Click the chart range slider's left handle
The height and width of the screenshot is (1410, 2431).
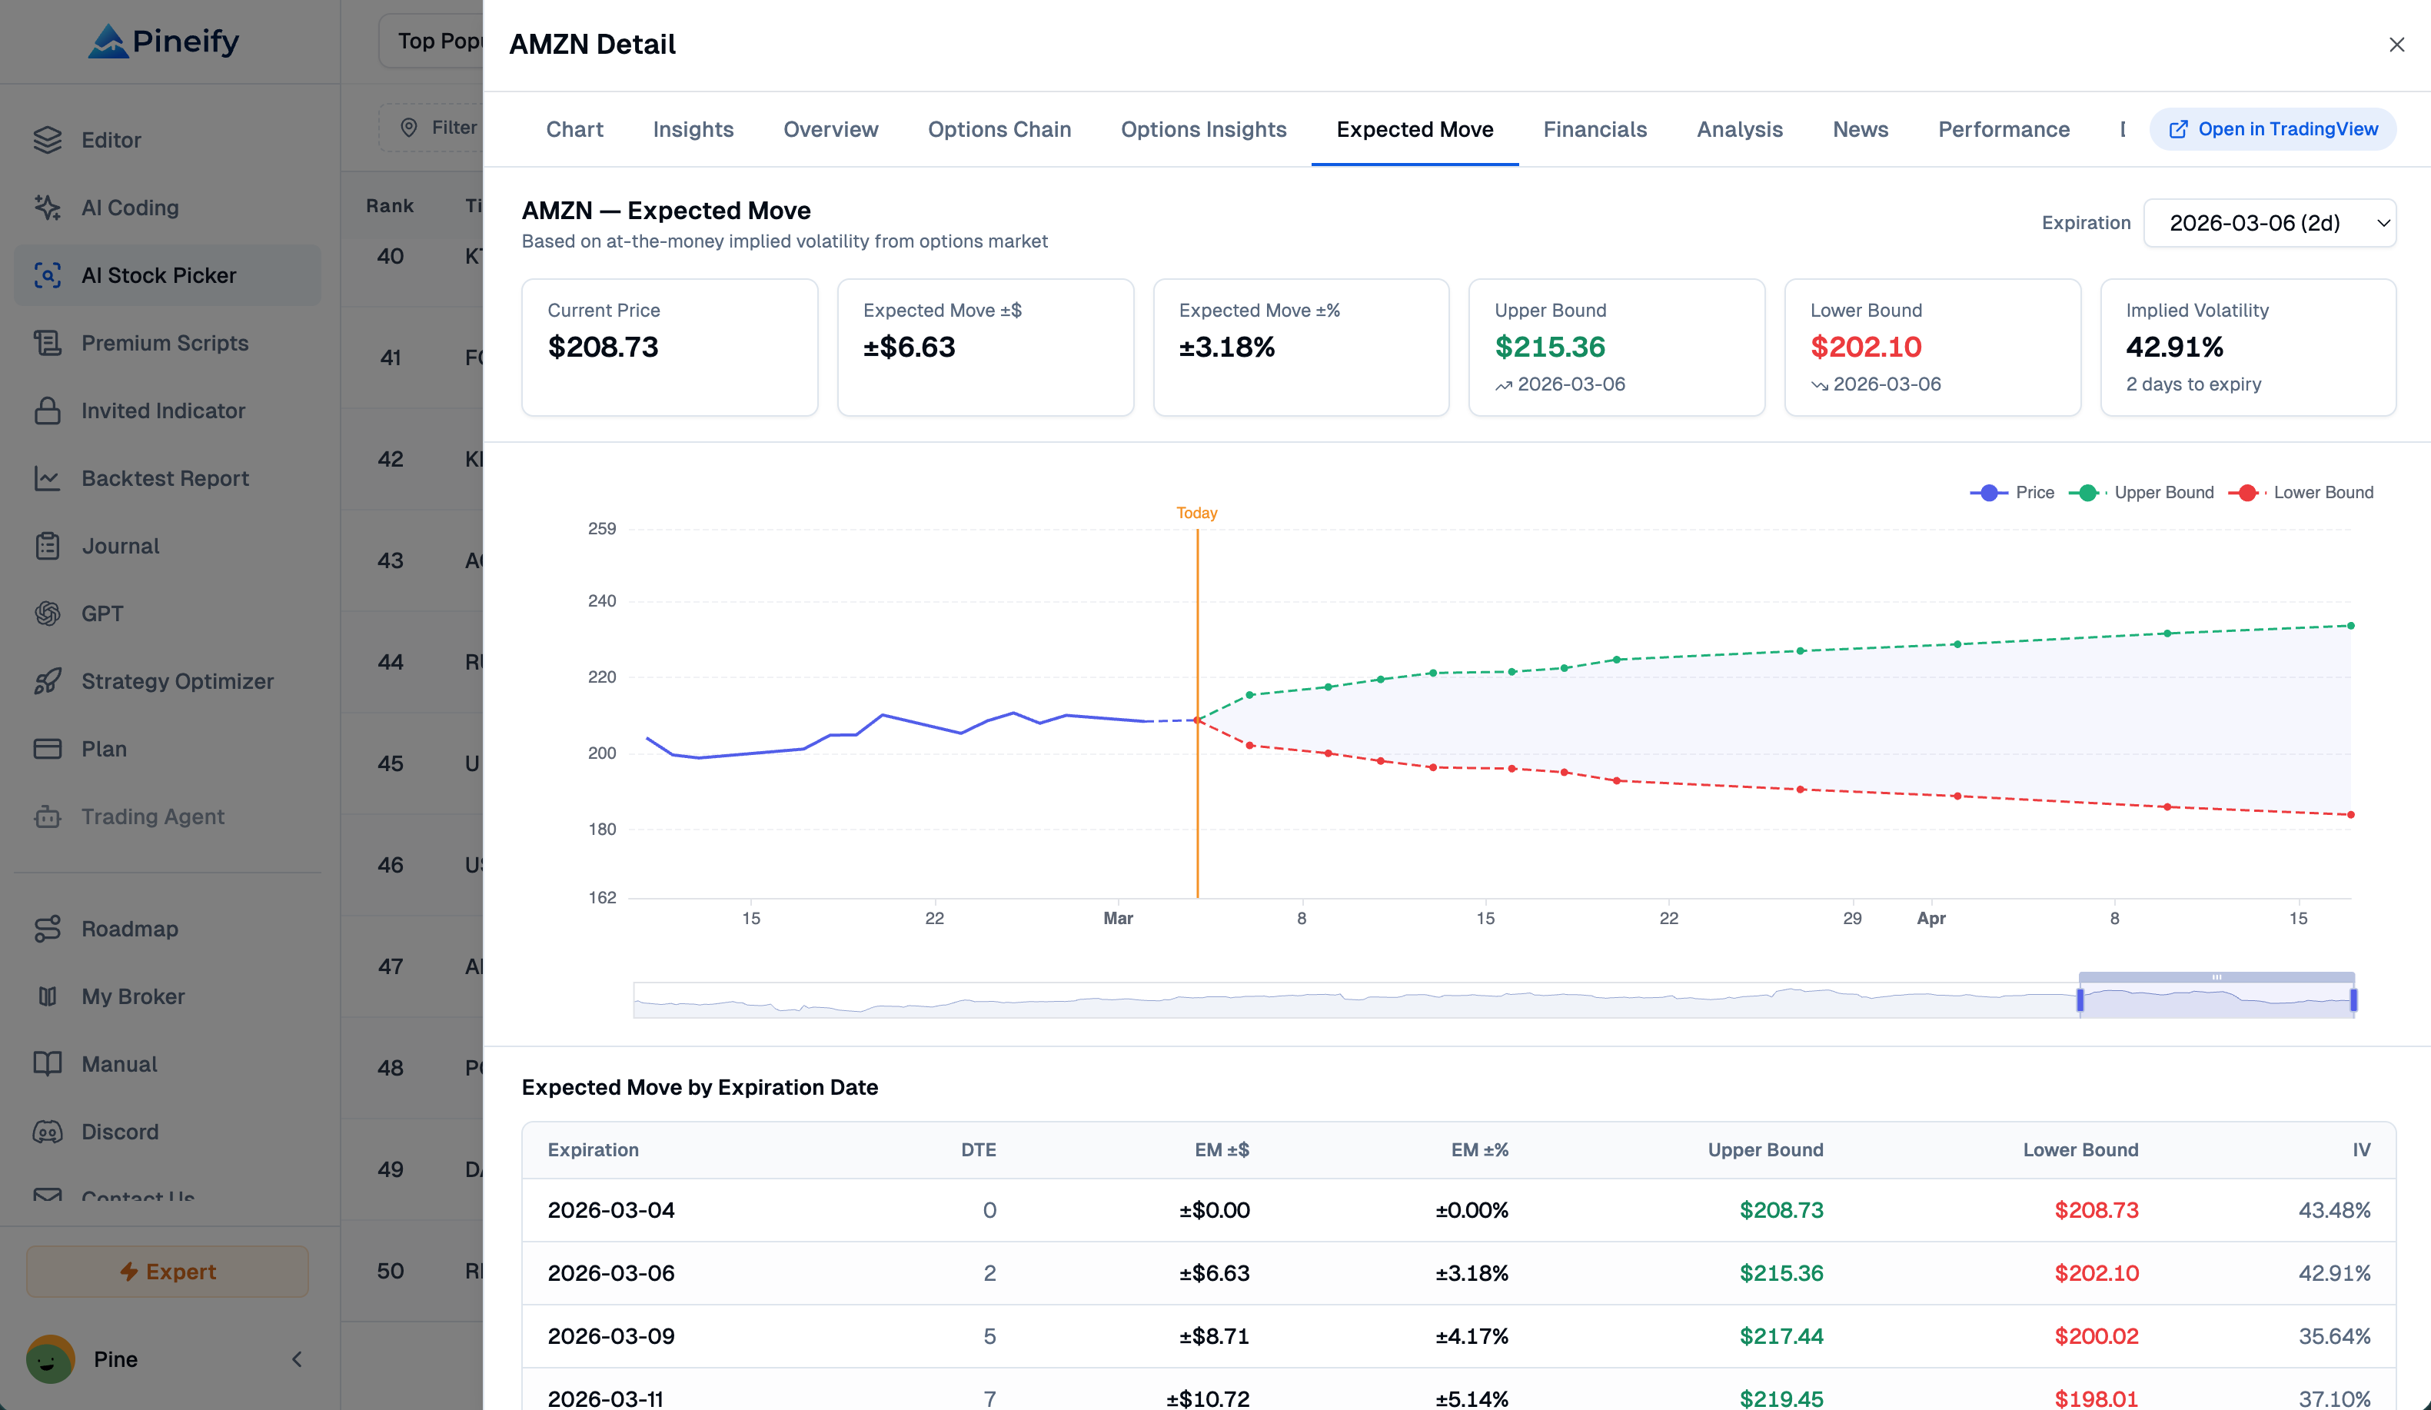pos(2080,1000)
